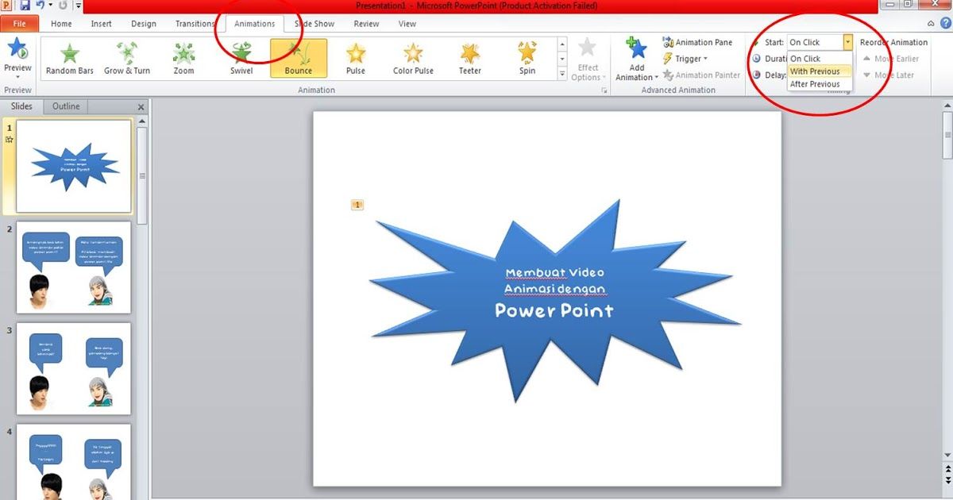Open the Animation group dialog launcher

click(x=604, y=90)
